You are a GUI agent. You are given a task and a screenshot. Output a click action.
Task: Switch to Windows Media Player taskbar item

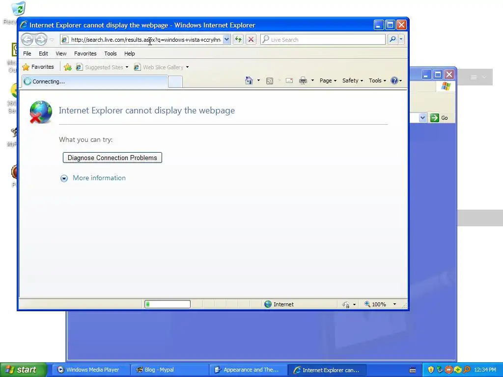91,370
